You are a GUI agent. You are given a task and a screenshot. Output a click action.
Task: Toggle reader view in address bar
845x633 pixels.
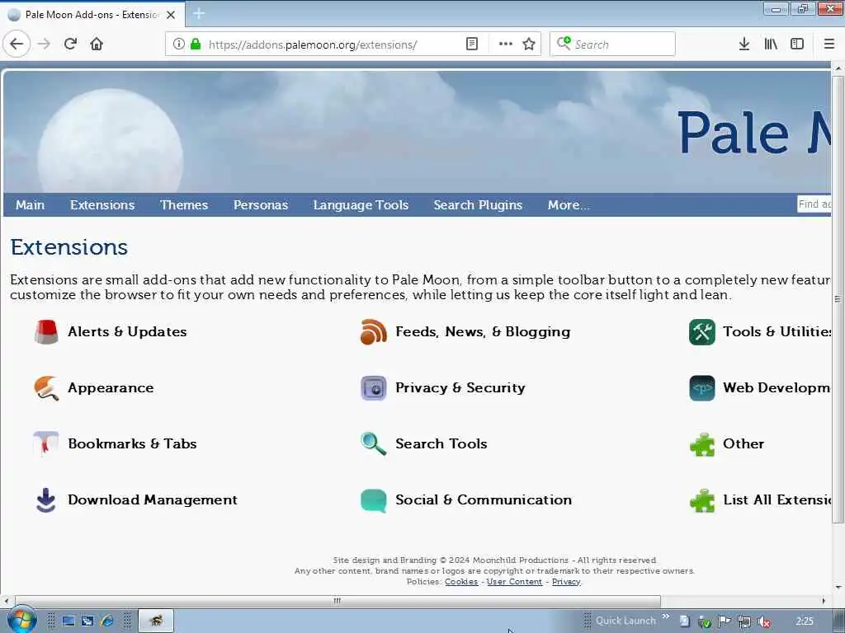coord(471,44)
